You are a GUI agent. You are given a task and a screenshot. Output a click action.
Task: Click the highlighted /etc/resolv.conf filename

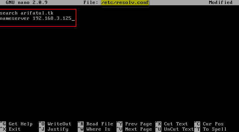point(125,2)
